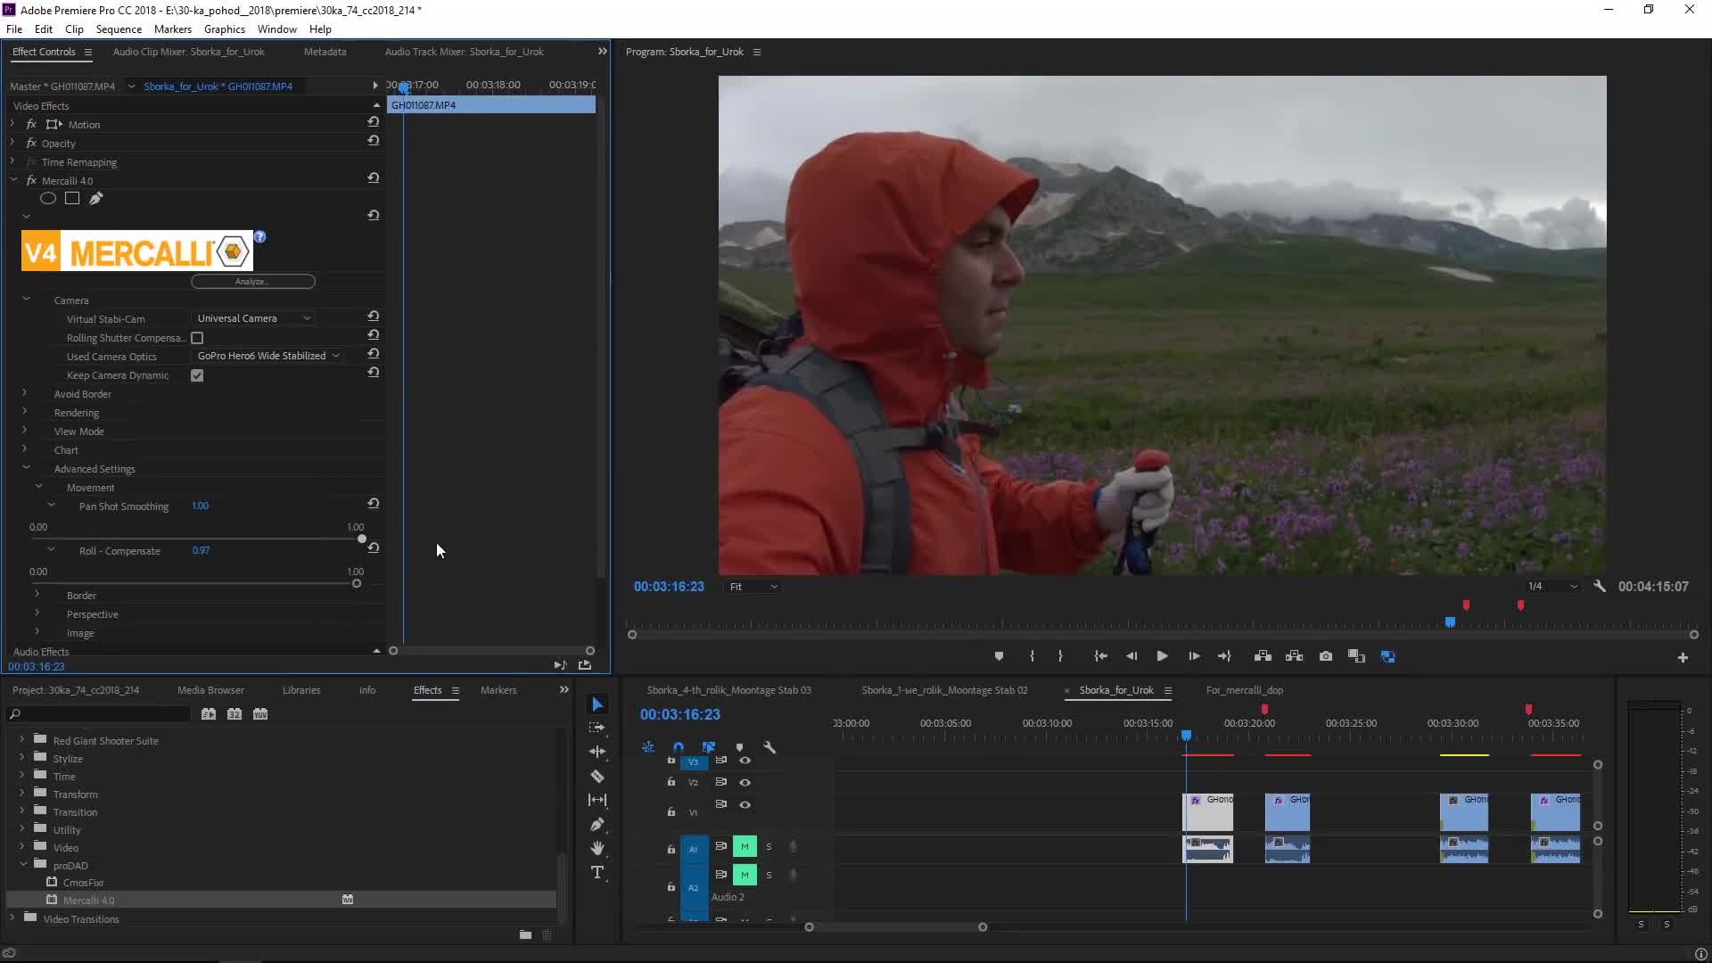Adjust the Pan Shot Smoothing slider
The height and width of the screenshot is (963, 1712).
coord(361,539)
